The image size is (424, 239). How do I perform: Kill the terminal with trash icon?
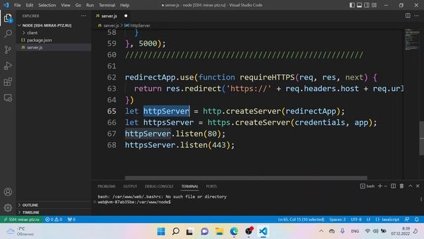click(401, 186)
